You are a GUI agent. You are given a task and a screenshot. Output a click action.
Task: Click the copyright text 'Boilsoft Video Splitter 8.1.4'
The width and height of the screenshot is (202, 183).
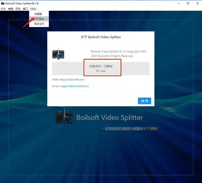point(108,52)
